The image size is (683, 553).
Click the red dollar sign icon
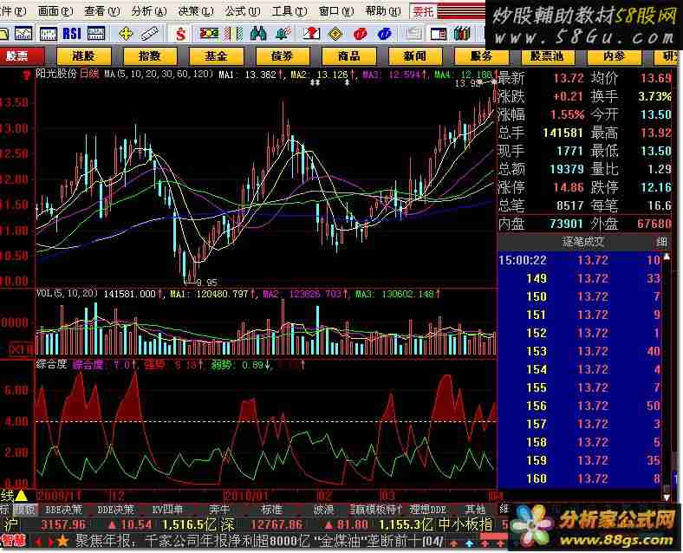180,34
